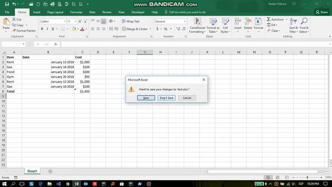Toggle Wrap Text for cells
Viewport: 332px width, 187px height.
click(x=131, y=21)
